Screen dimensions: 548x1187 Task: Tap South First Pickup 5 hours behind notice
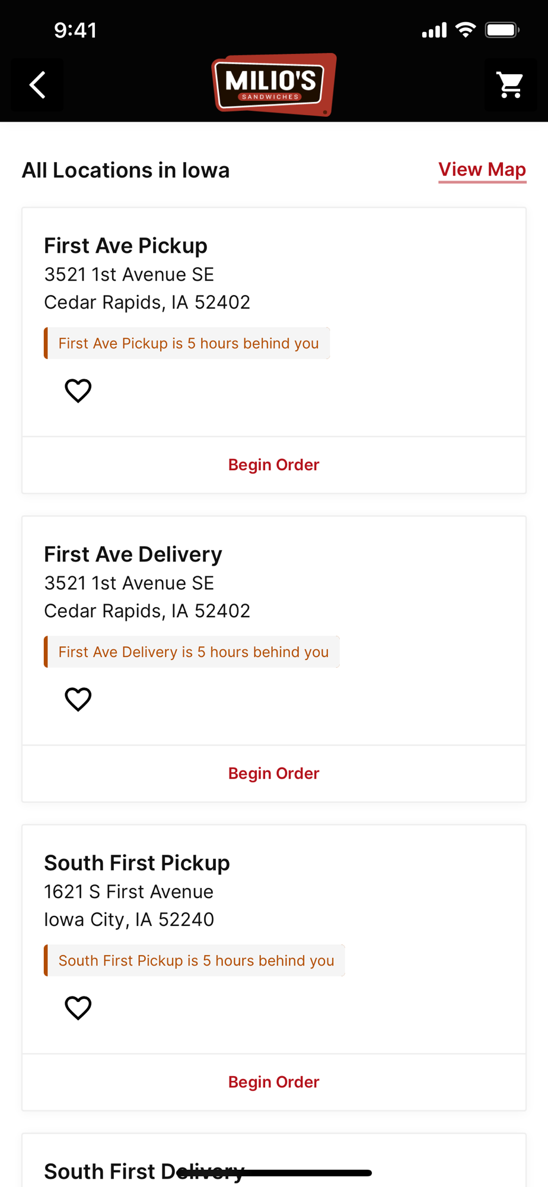click(195, 960)
